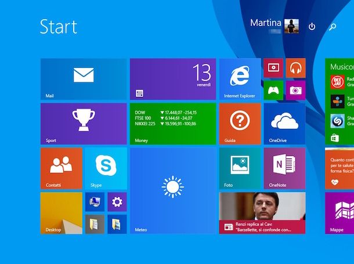Click the DOW stock quote row
Image resolution: width=354 pixels, height=264 pixels.
pyautogui.click(x=166, y=113)
